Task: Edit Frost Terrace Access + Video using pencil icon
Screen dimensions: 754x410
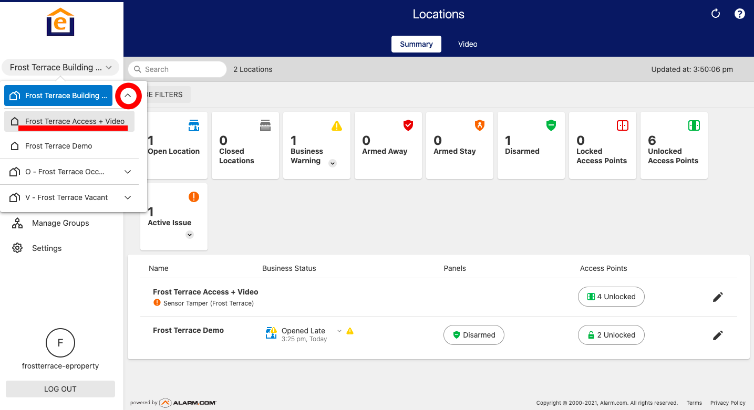Action: (718, 297)
